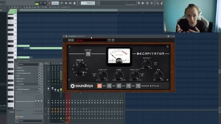Go to the next Decapitator preset

click(x=72, y=40)
